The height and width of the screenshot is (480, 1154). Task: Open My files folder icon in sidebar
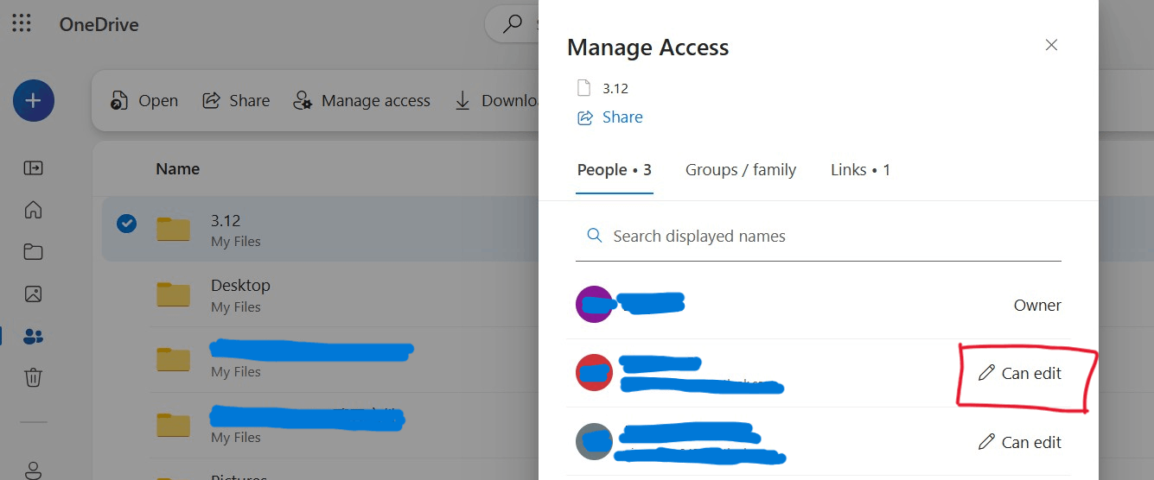[33, 252]
